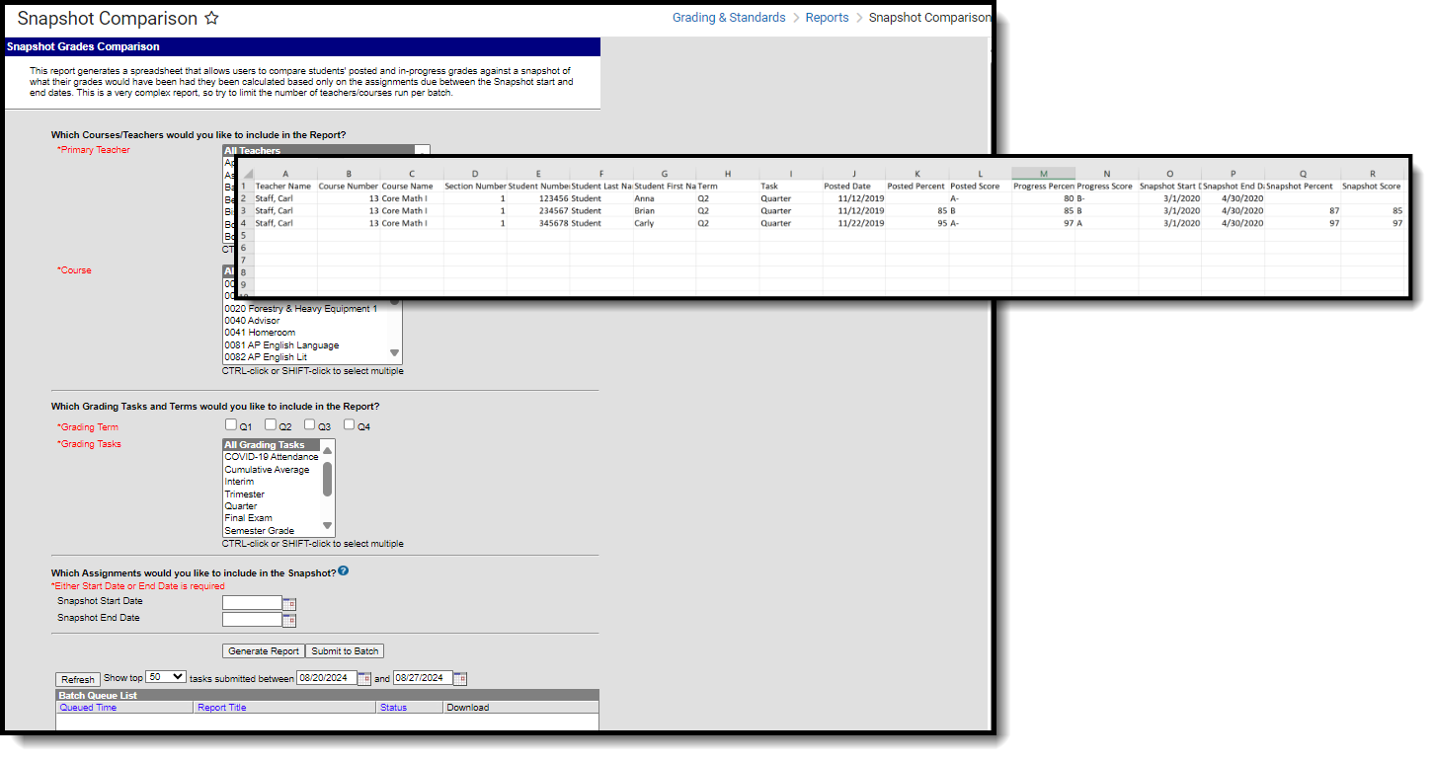1433x760 pixels.
Task: Open the Snapshot End Date calendar picker
Action: tap(289, 620)
